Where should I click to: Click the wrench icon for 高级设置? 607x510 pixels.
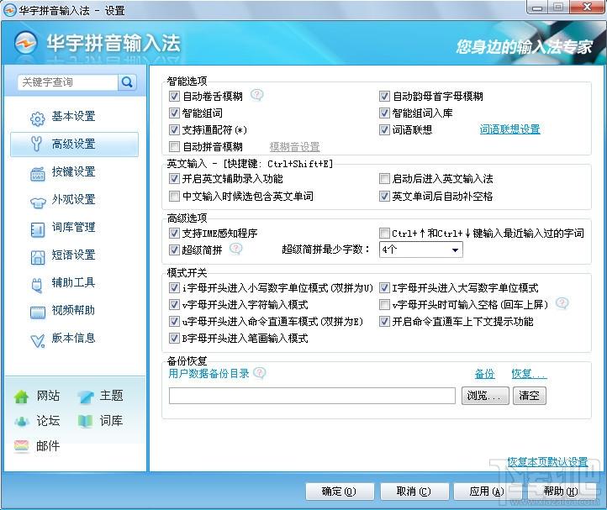[37, 144]
